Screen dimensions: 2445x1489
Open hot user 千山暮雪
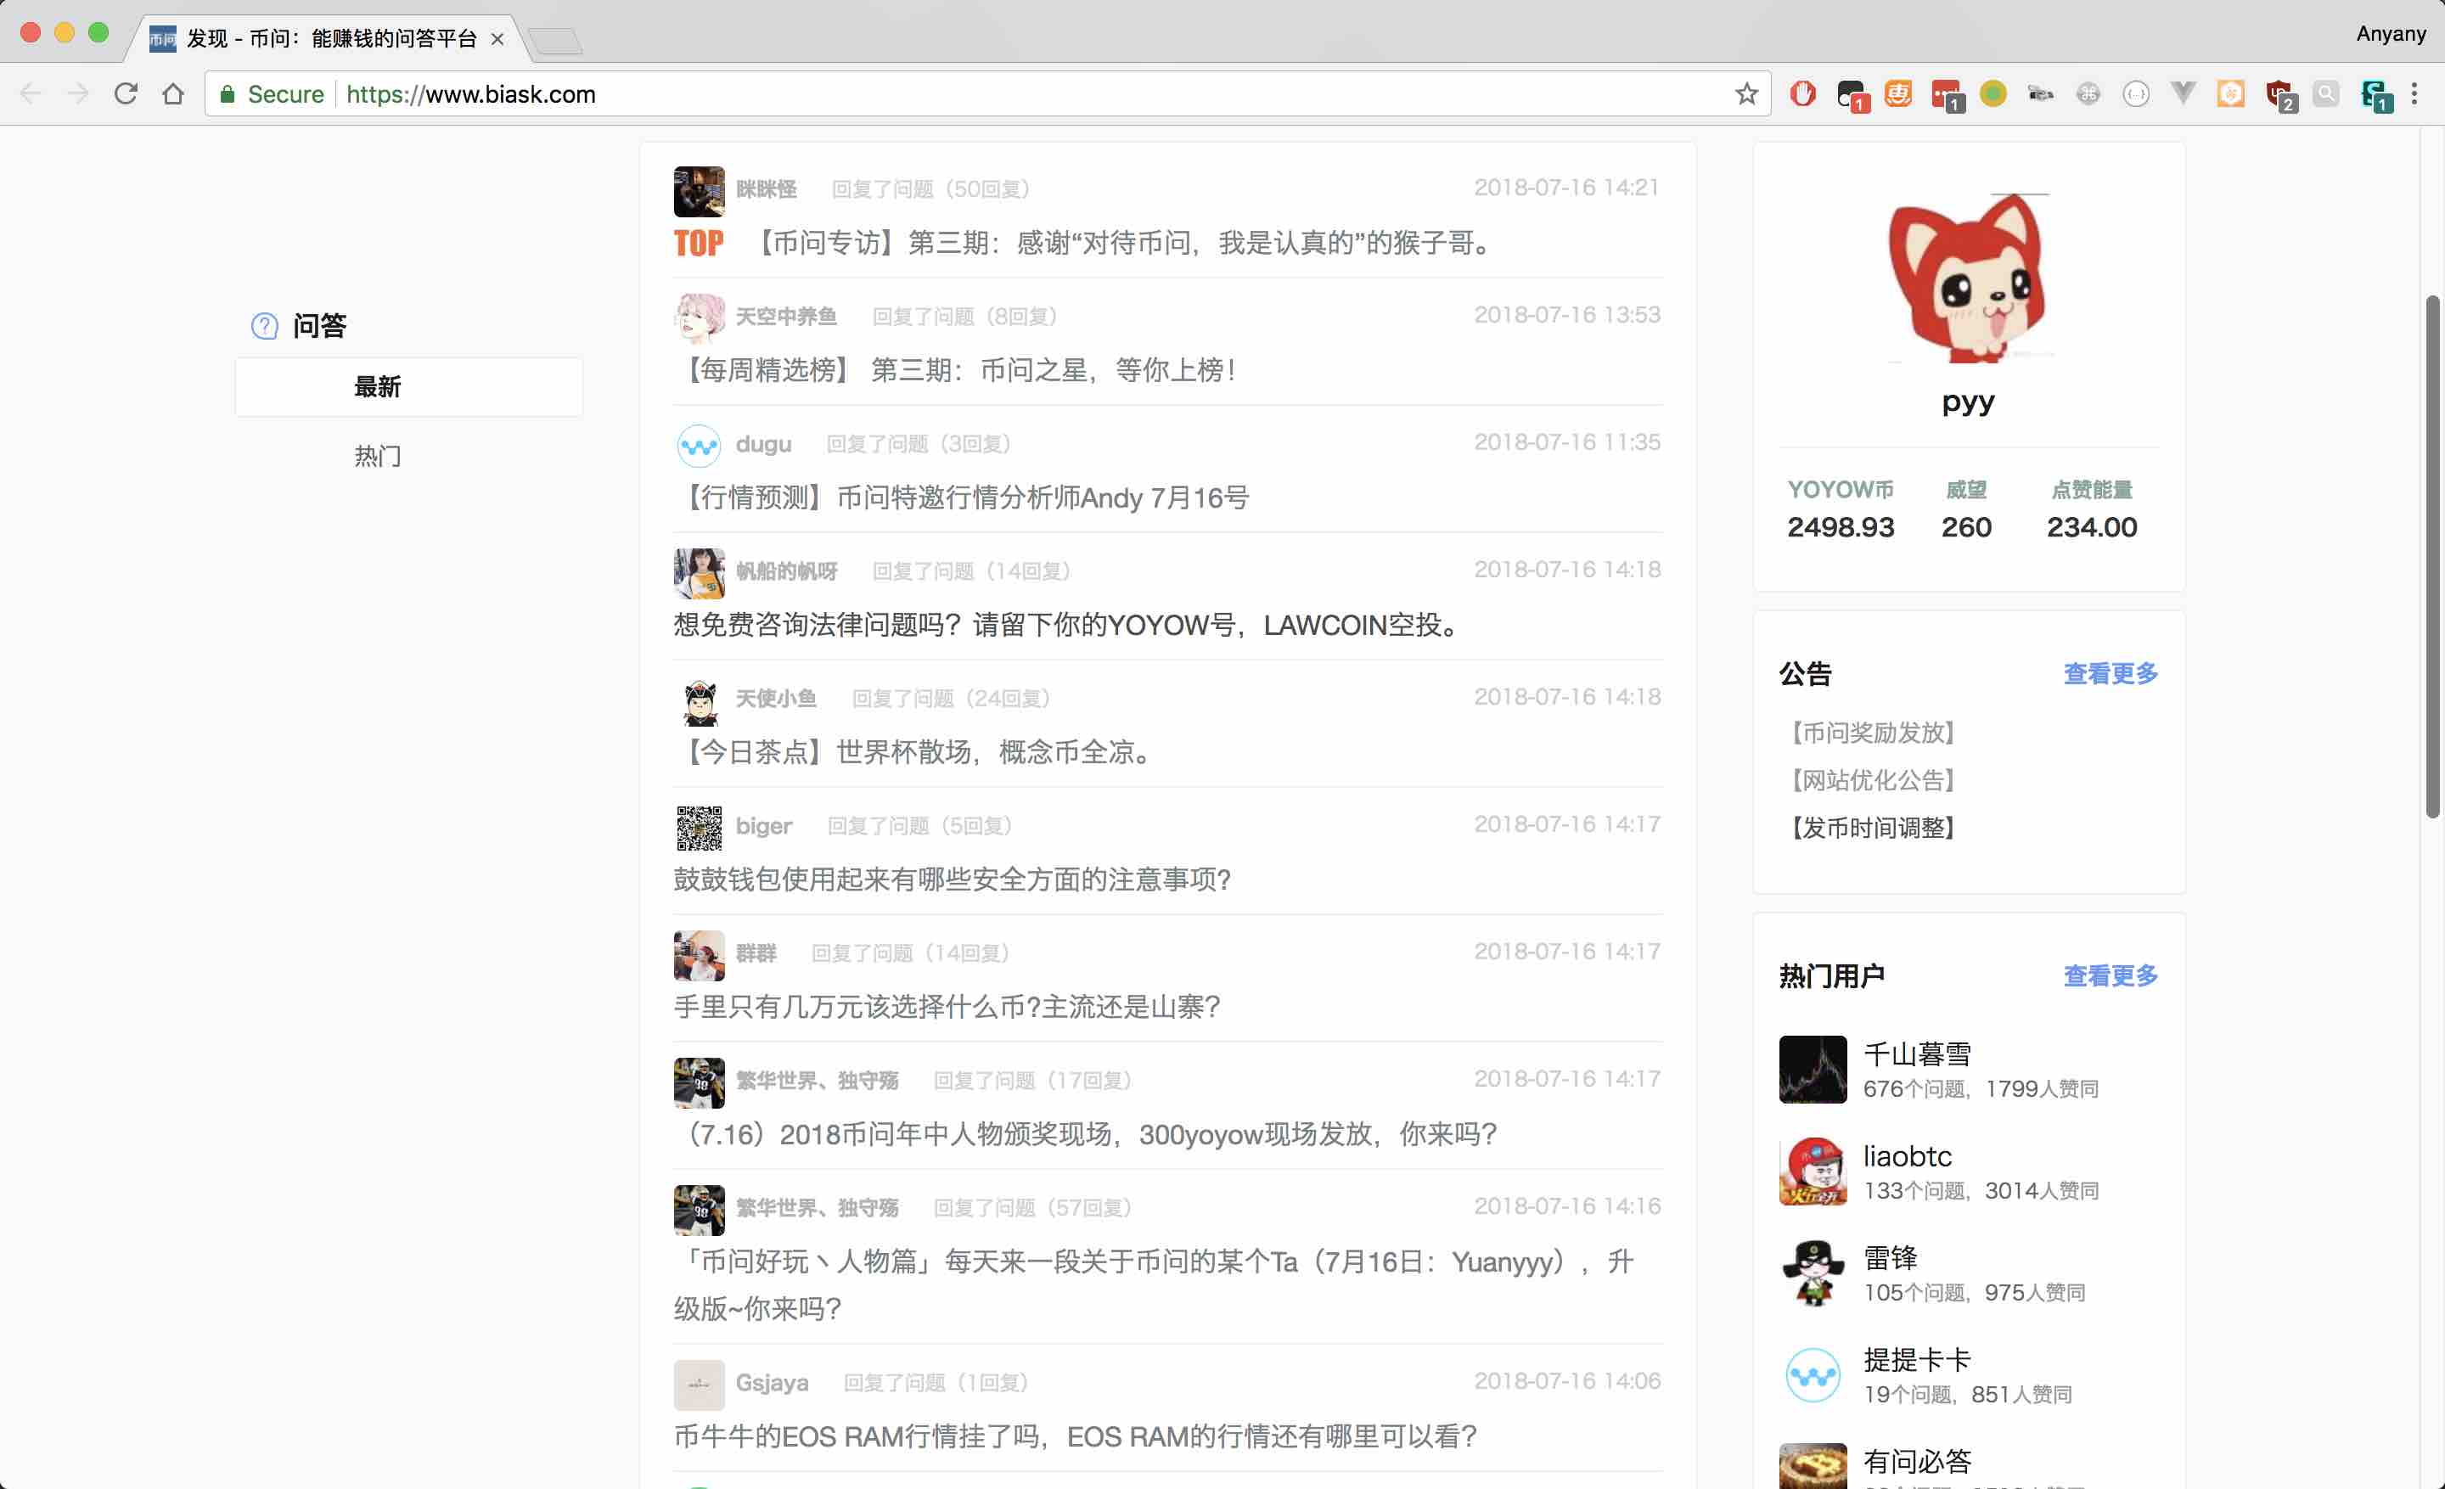1917,1054
